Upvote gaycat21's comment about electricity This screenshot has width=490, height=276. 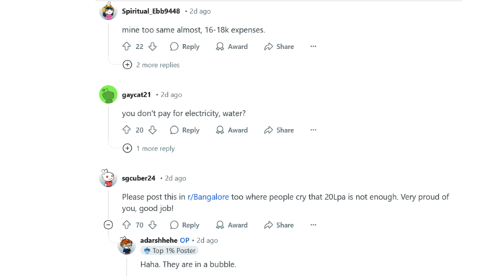coord(127,130)
